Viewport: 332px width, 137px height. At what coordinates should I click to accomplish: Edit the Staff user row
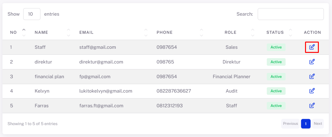pos(312,47)
